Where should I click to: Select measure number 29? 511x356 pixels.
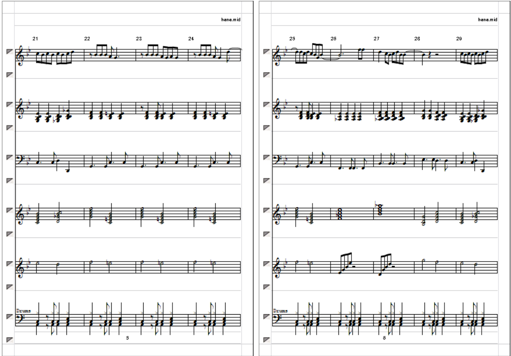[459, 39]
